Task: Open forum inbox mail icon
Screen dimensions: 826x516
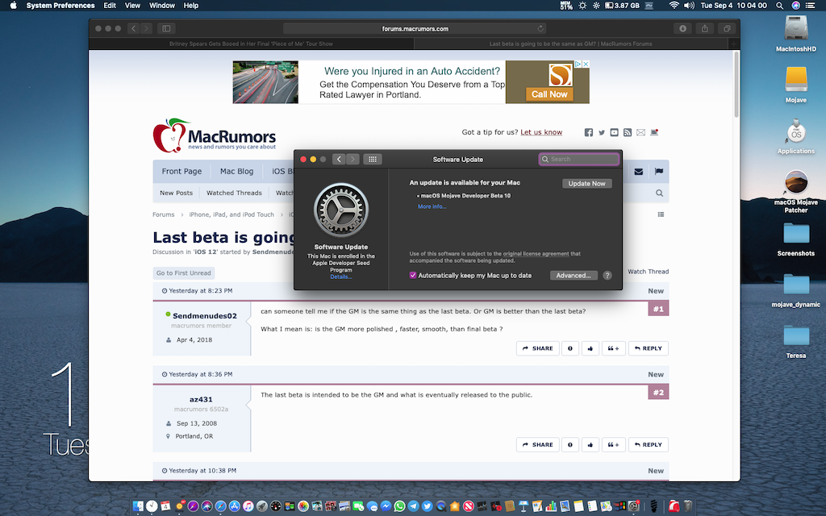Action: point(639,172)
